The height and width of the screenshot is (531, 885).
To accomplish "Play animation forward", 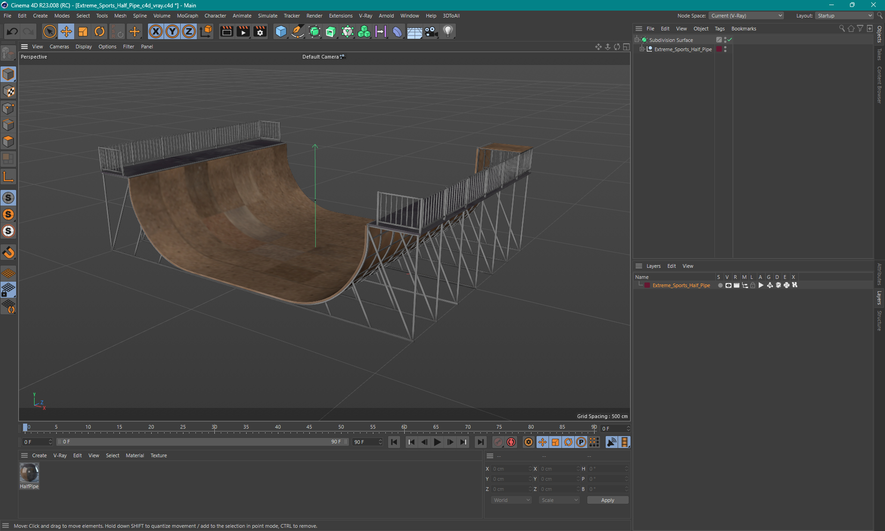I will [x=437, y=442].
